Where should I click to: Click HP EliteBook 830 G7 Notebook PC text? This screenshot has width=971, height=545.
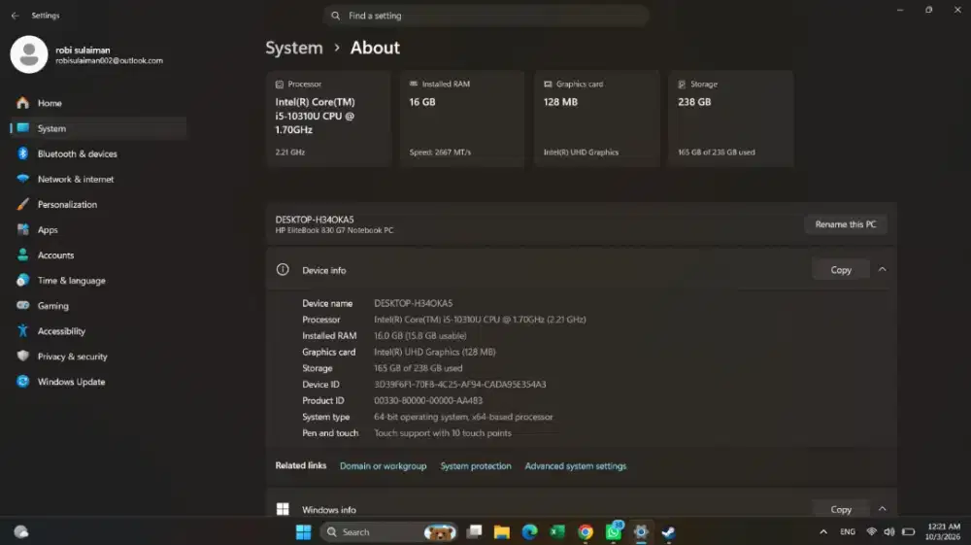[334, 230]
